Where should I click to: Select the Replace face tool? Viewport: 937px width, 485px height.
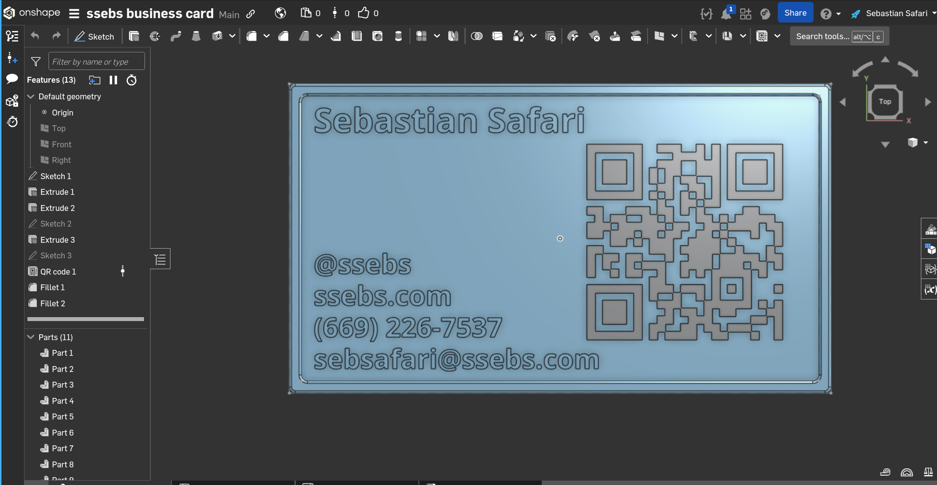click(x=636, y=36)
